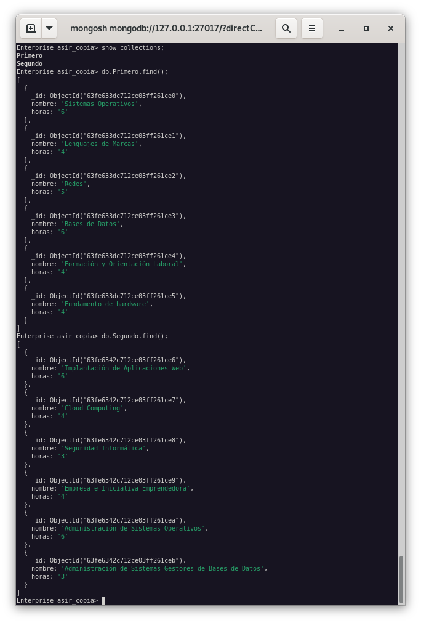
Task: Click the cursor at the last prompt
Action: click(x=103, y=600)
